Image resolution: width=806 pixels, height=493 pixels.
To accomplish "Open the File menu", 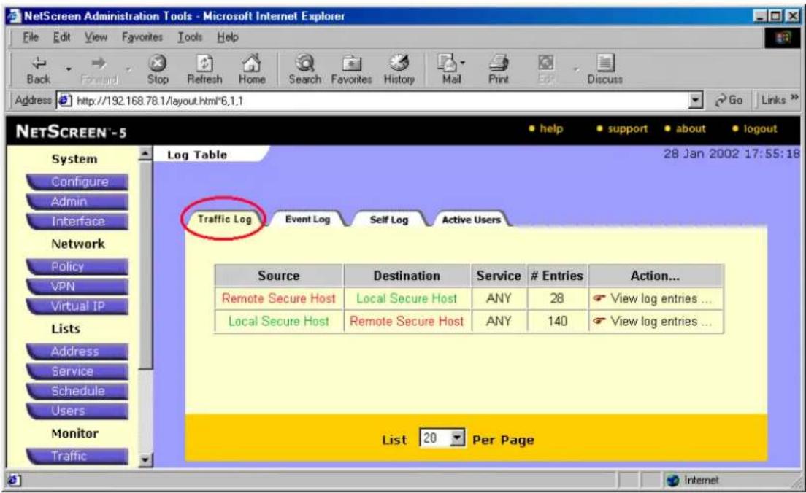I will click(31, 37).
